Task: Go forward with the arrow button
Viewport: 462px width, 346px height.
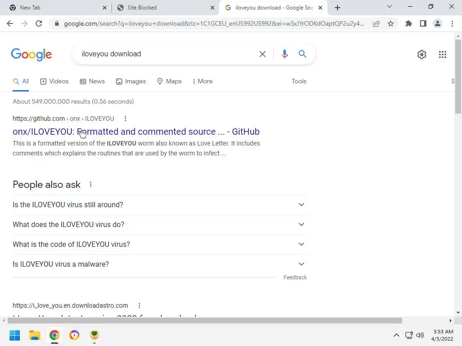Action: [x=24, y=23]
